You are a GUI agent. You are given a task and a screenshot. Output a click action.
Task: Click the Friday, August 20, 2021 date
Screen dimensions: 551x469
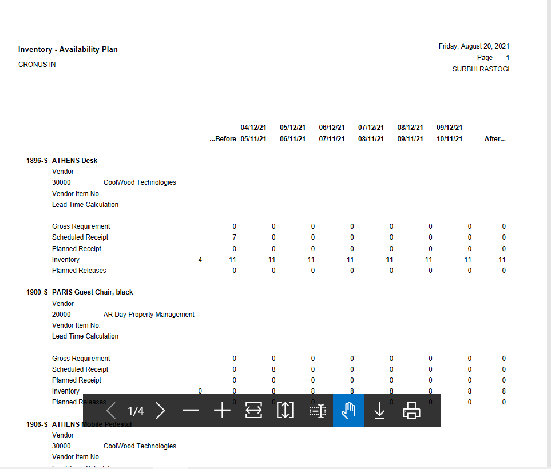474,46
